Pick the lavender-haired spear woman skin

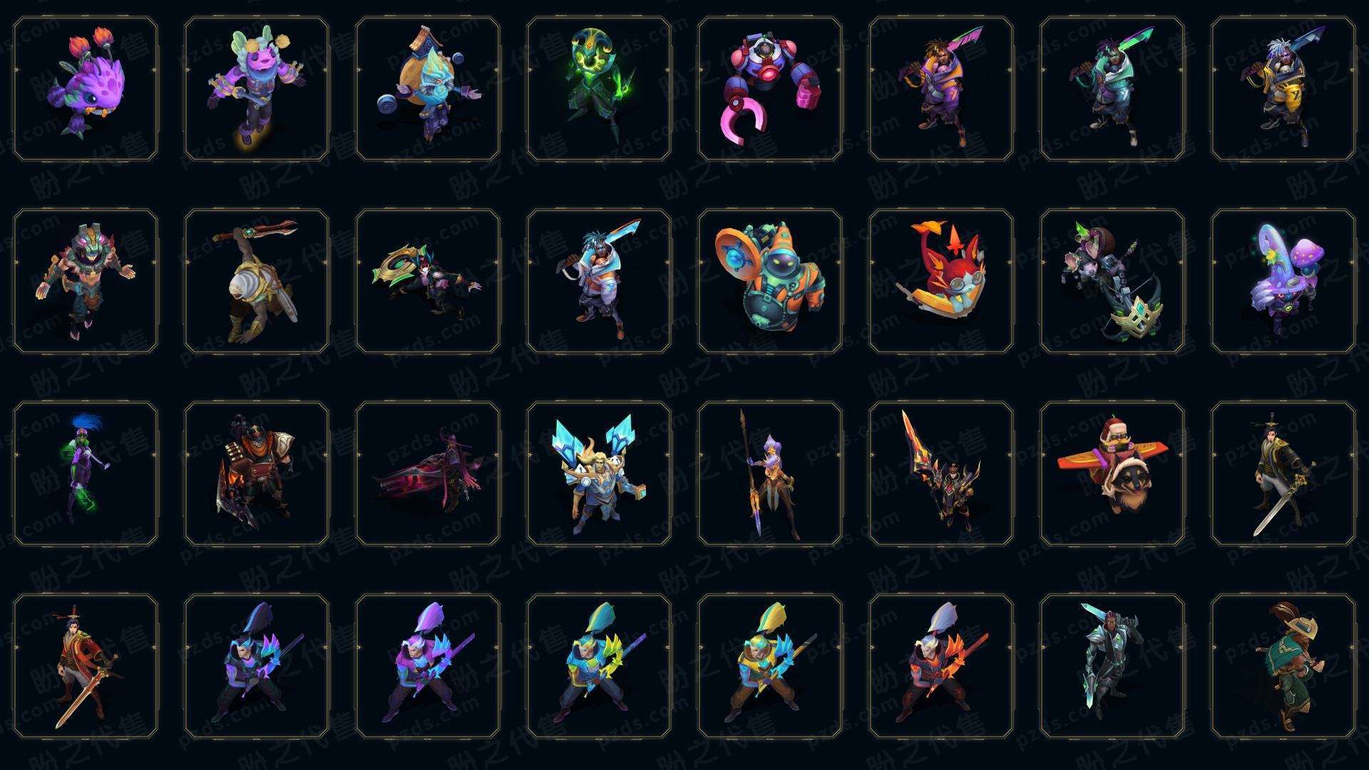coord(770,473)
